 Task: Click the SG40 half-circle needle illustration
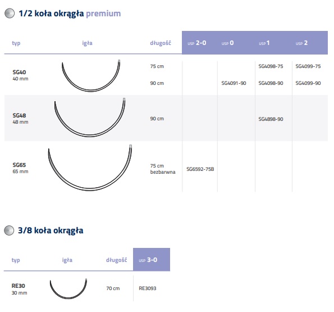point(91,76)
